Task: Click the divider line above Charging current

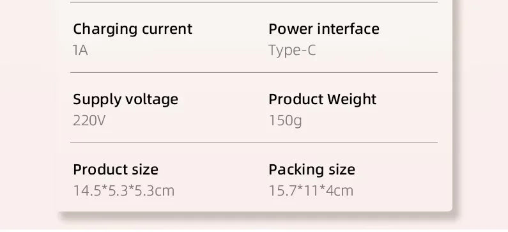Action: pos(254,3)
